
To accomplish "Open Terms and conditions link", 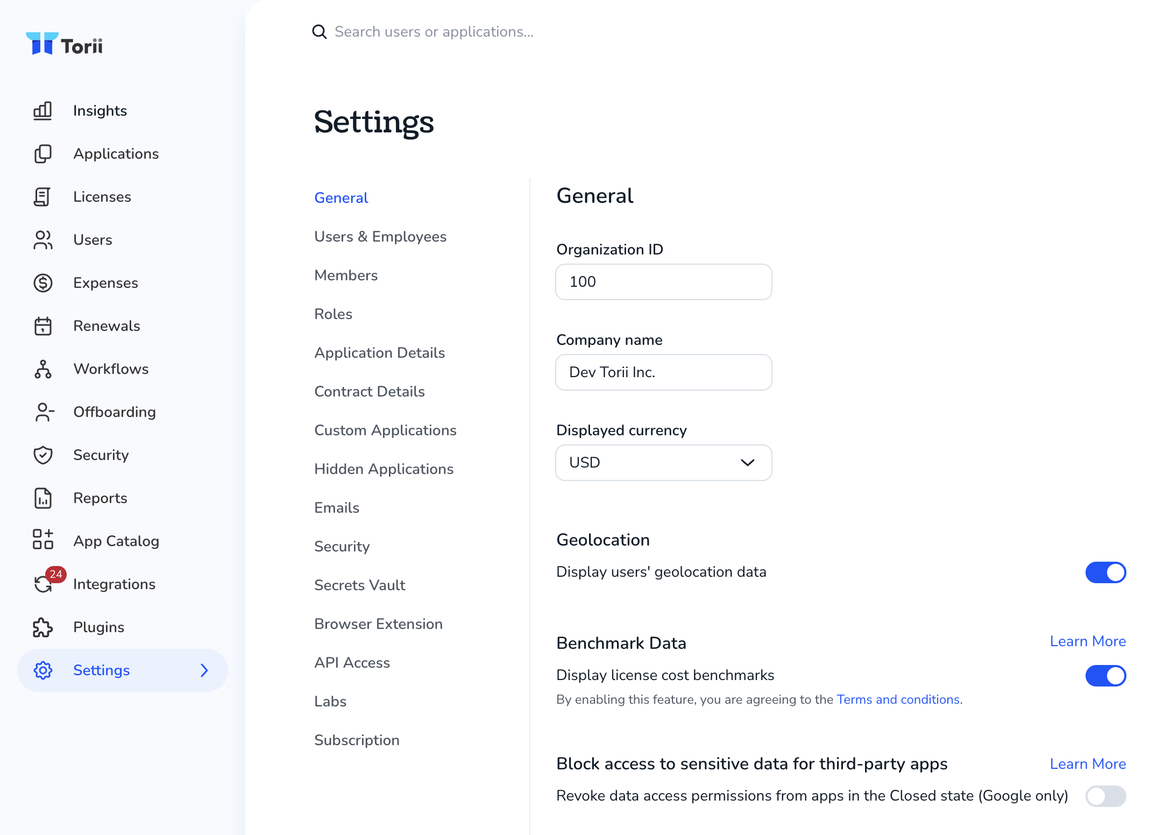I will click(898, 699).
